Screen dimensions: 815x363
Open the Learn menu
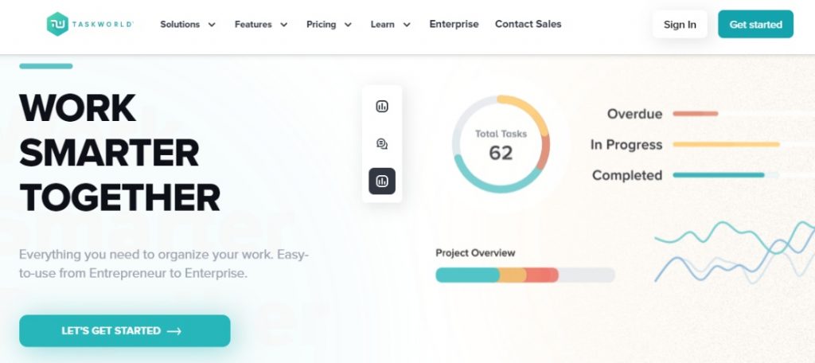(x=383, y=25)
